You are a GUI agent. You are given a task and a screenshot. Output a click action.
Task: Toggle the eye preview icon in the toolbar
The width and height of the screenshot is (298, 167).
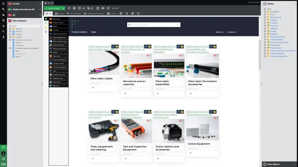pos(103,8)
